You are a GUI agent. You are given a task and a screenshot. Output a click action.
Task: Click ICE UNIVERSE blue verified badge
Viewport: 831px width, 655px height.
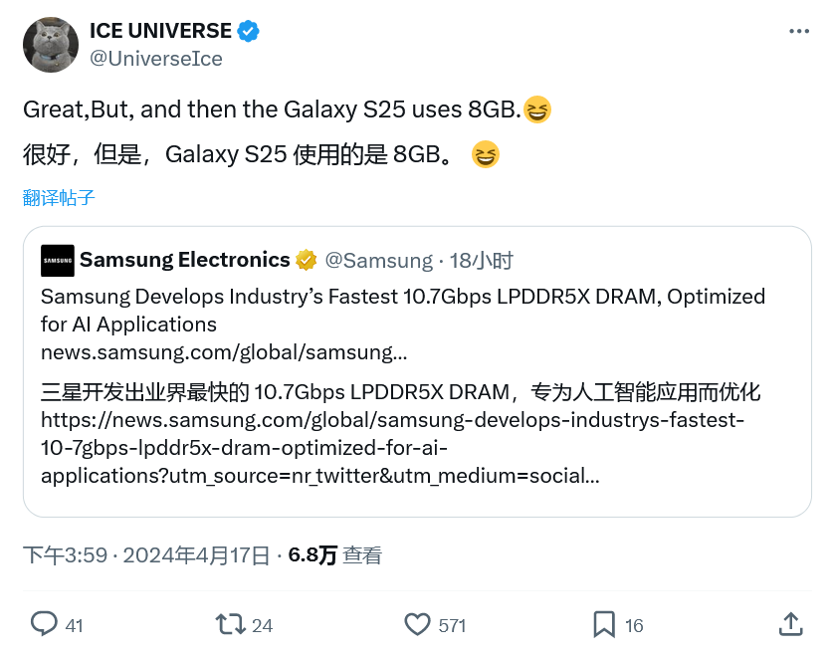pyautogui.click(x=249, y=32)
